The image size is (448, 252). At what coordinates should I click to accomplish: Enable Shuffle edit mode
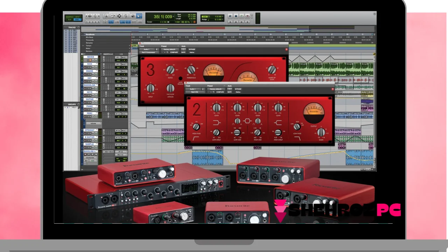(69, 17)
